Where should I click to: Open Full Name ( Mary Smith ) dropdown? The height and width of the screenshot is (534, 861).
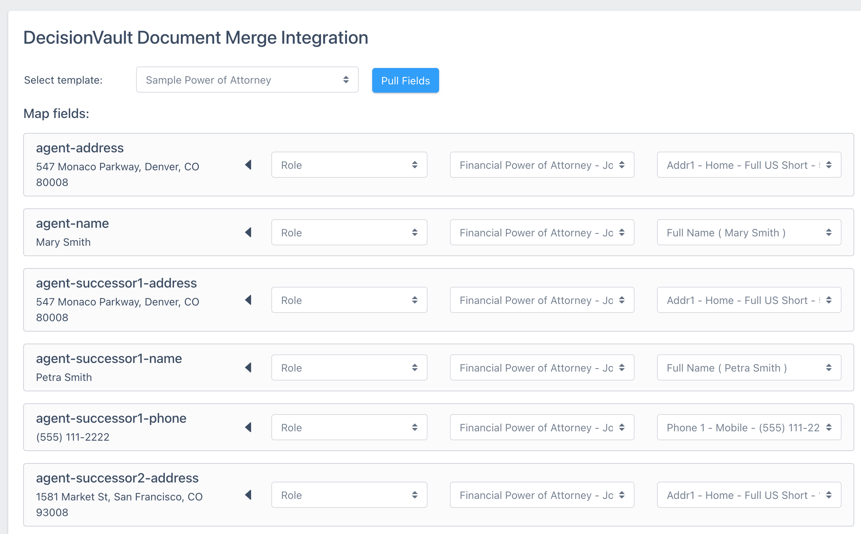749,232
